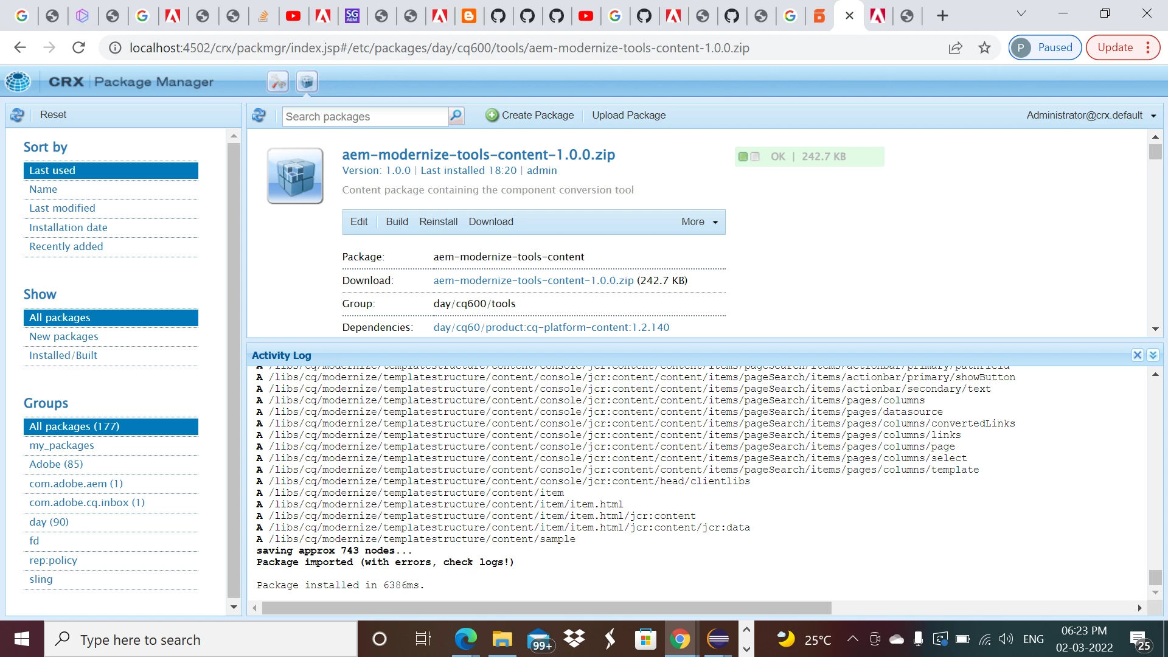Click the search magnifier icon
This screenshot has width=1168, height=657.
(x=456, y=116)
